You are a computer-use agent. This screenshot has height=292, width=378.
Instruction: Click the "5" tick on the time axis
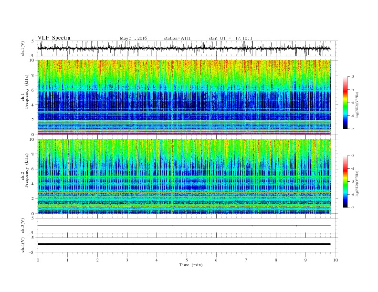187,260
